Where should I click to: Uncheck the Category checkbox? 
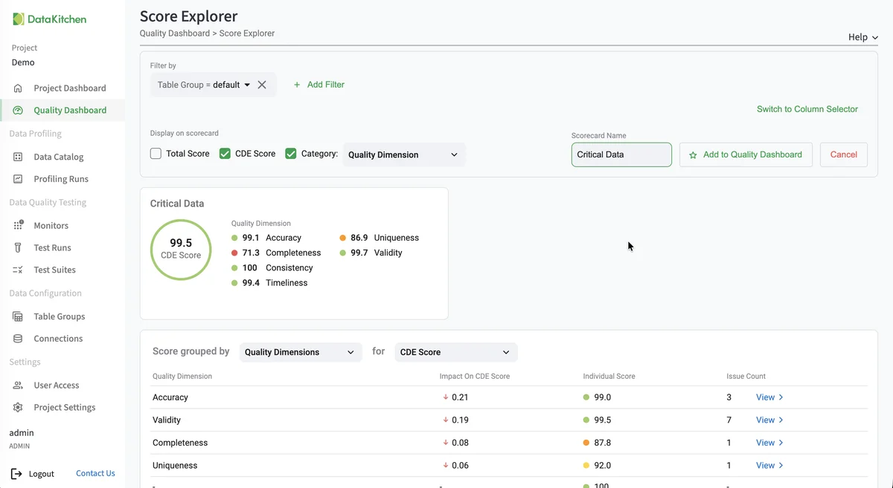[290, 152]
